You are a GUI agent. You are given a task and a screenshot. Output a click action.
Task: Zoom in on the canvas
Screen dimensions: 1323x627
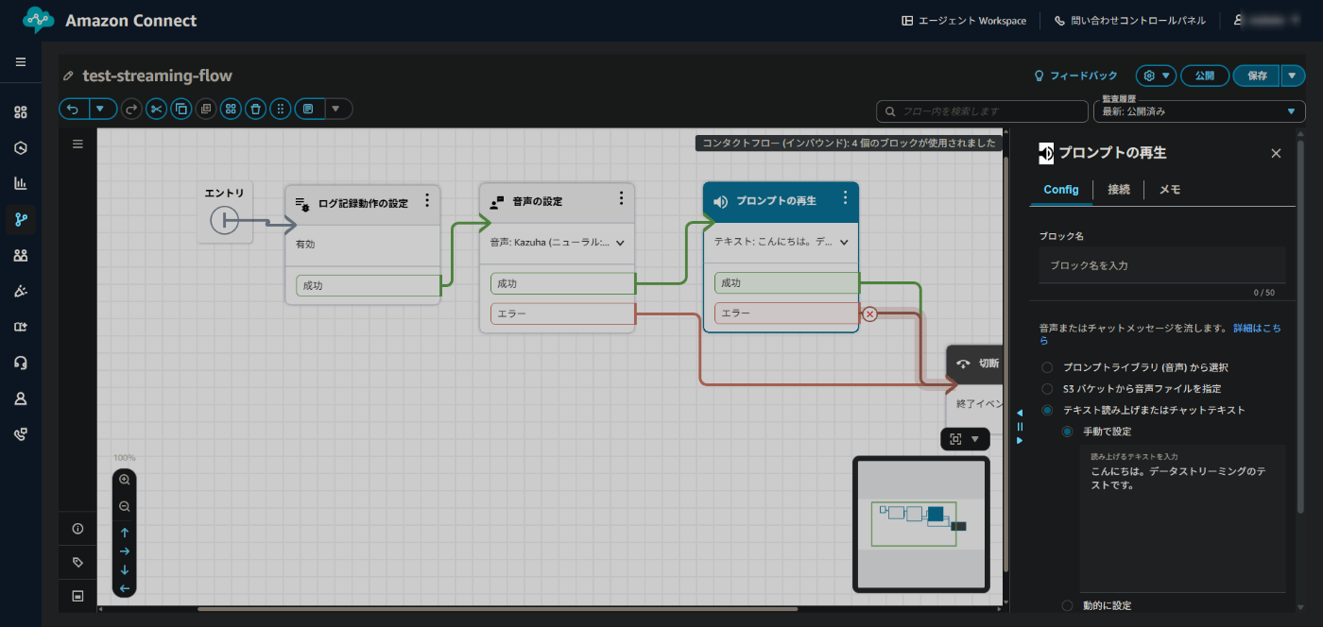coord(125,481)
